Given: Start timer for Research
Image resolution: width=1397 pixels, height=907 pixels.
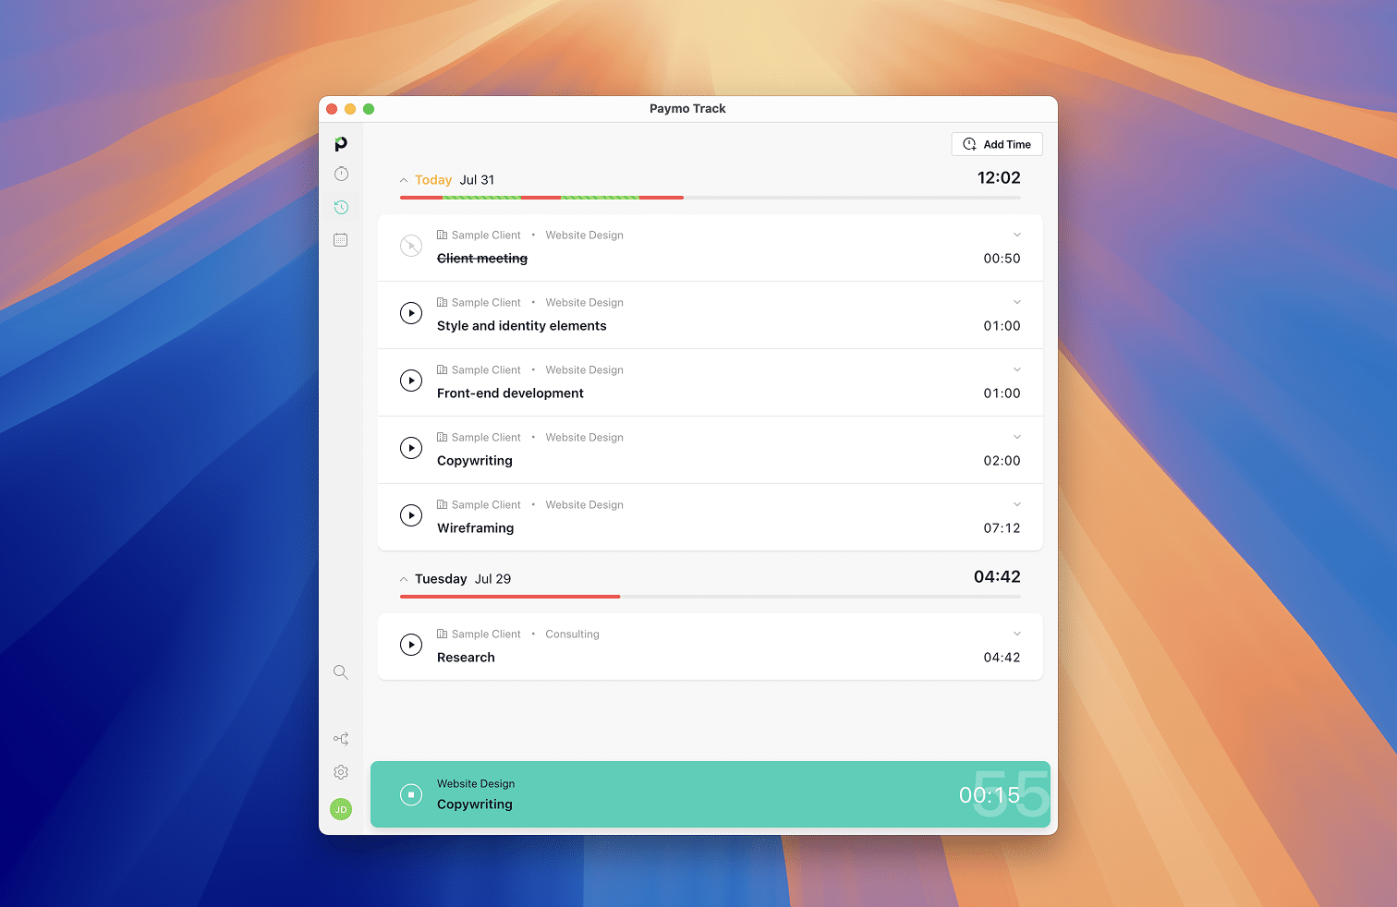Looking at the screenshot, I should (x=411, y=645).
